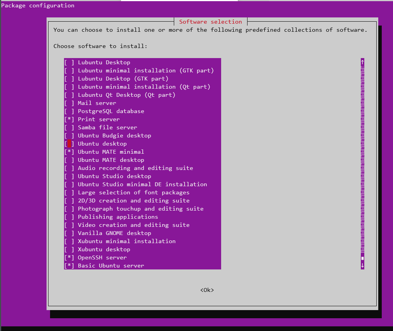
Task: Enable PostgreSQL database checkbox
Action: point(69,111)
